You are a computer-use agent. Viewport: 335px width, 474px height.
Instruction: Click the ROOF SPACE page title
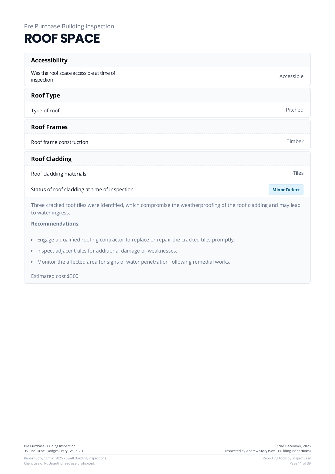pos(62,38)
